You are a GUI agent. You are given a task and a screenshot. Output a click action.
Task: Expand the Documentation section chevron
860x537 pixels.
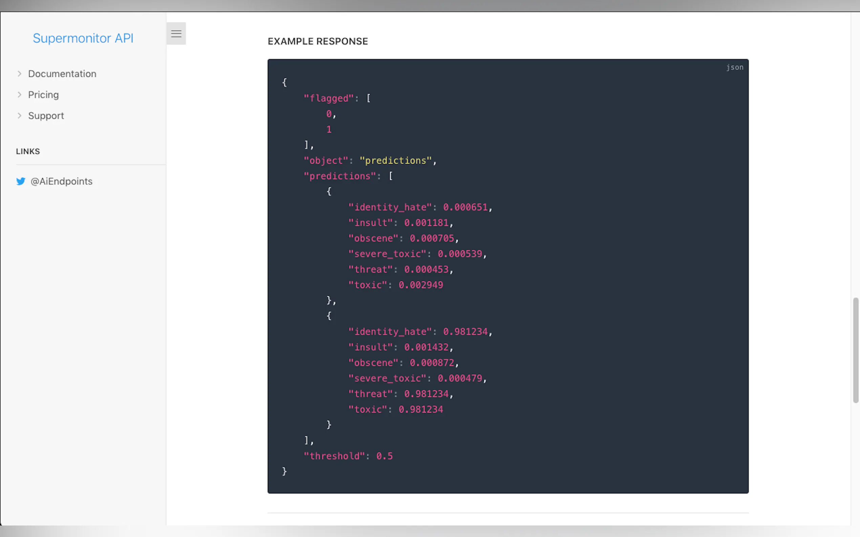[x=20, y=73]
